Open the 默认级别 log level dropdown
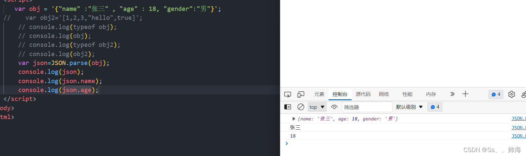Viewport: 526px width, 156px height. 410,107
